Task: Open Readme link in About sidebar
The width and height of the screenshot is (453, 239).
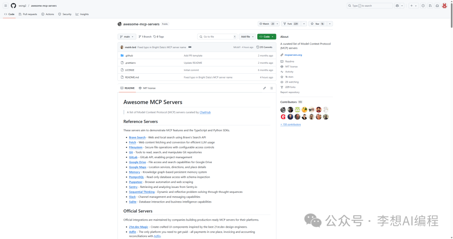Action: pos(287,62)
